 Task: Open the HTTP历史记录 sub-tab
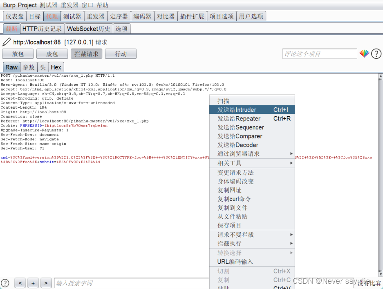42,29
